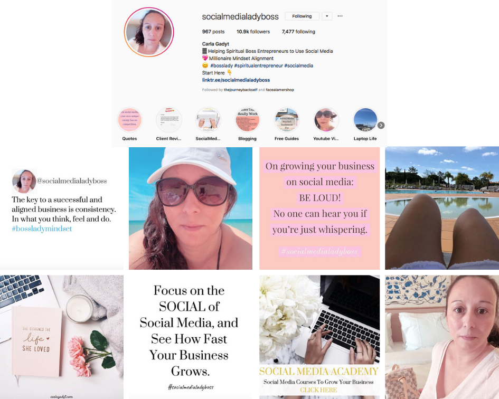Show more highlights with right arrow

point(381,126)
